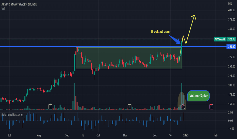
Task: Open the upcoming pink earnings E marker
Action: pos(211,107)
